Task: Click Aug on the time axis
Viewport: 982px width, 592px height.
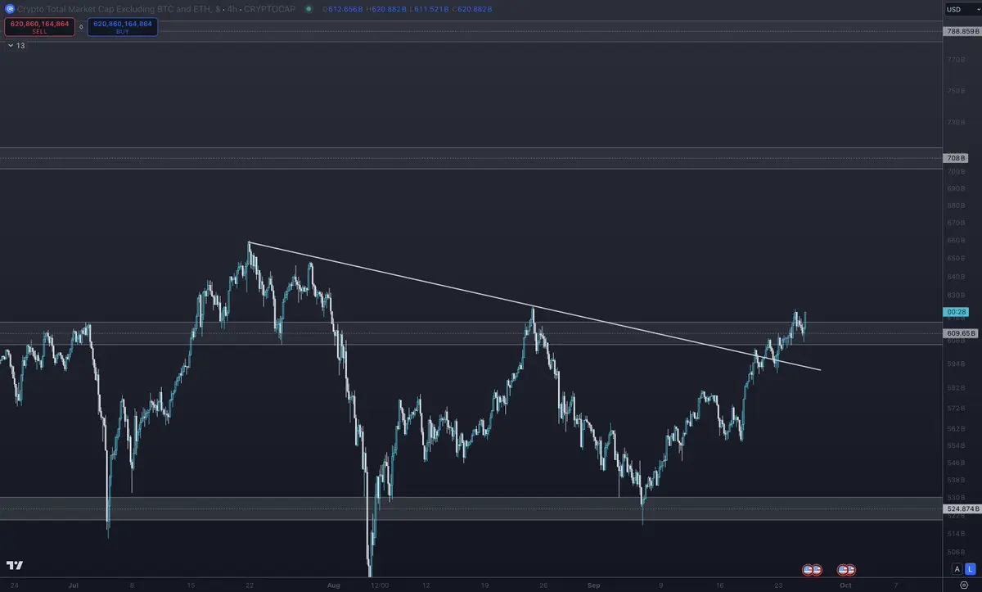Action: click(x=333, y=585)
